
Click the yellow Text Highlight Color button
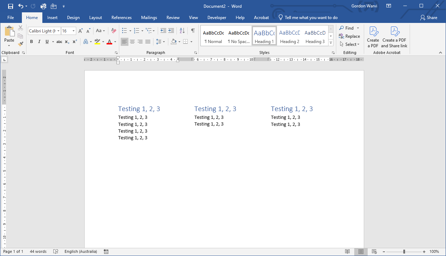tap(97, 42)
